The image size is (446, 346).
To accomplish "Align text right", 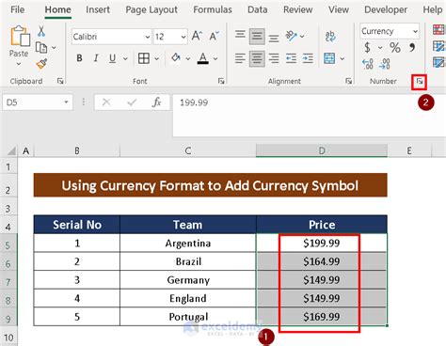I will click(274, 58).
